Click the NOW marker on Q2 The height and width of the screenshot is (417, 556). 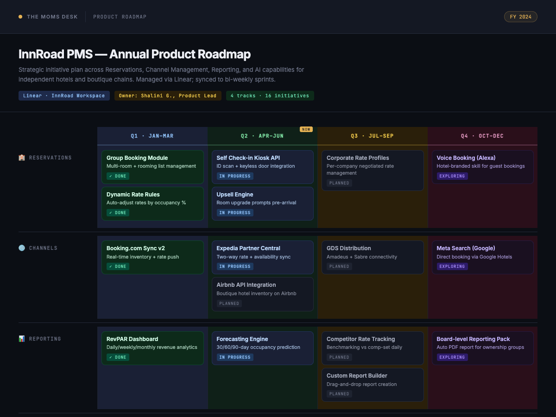(306, 129)
